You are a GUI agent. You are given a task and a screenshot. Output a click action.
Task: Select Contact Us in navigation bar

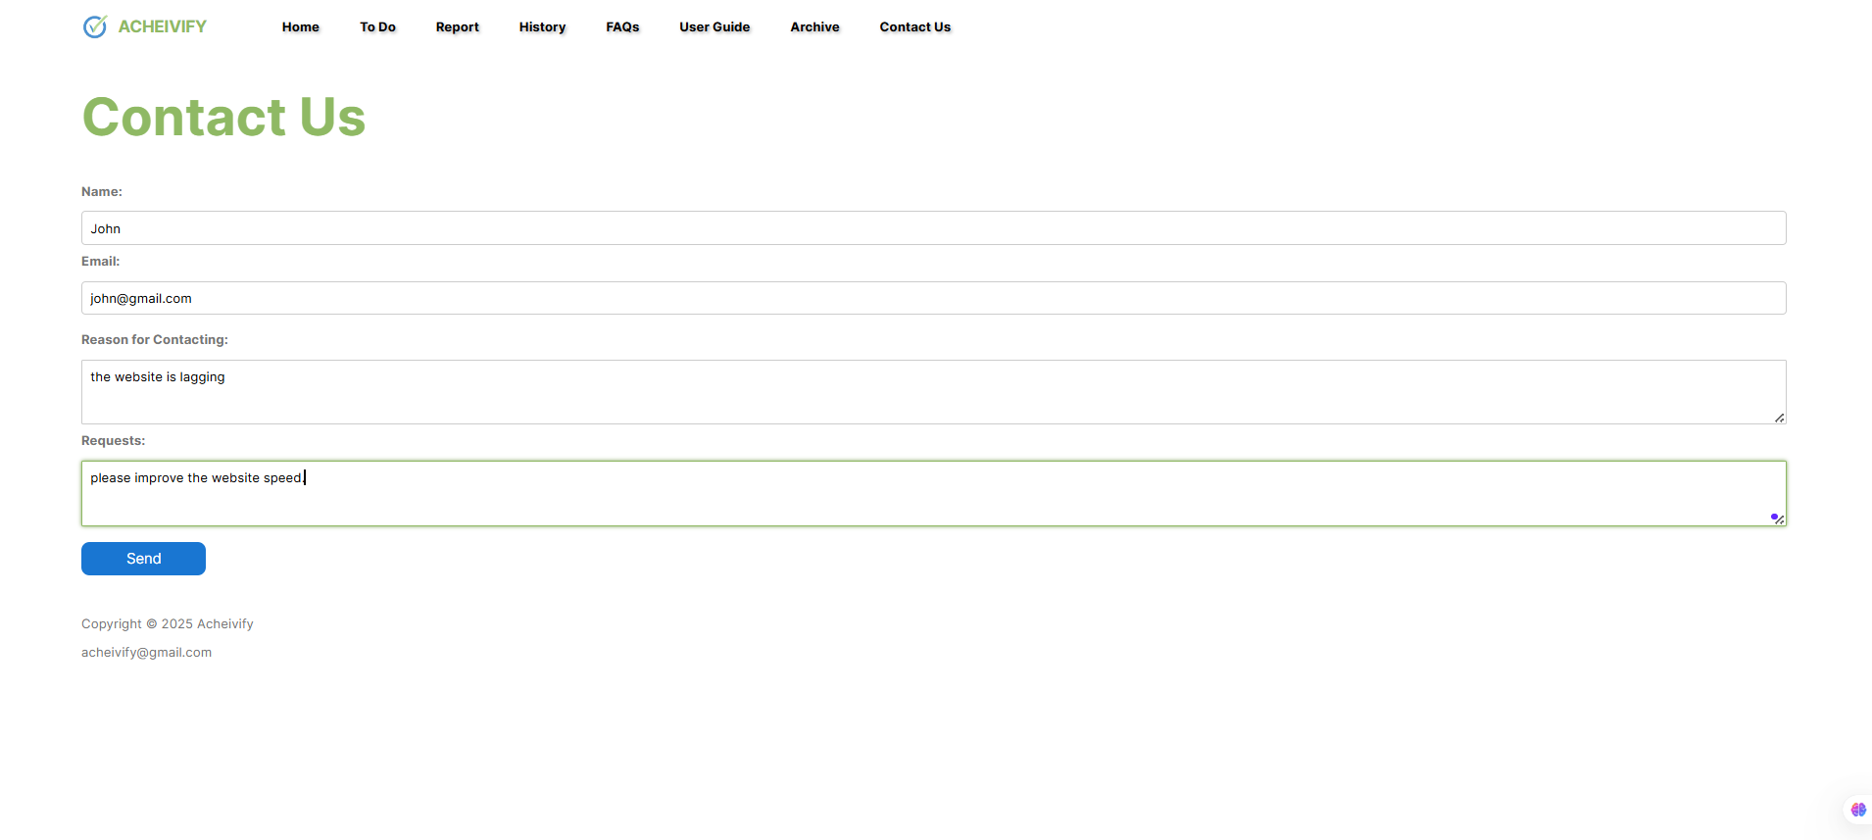pos(915,26)
